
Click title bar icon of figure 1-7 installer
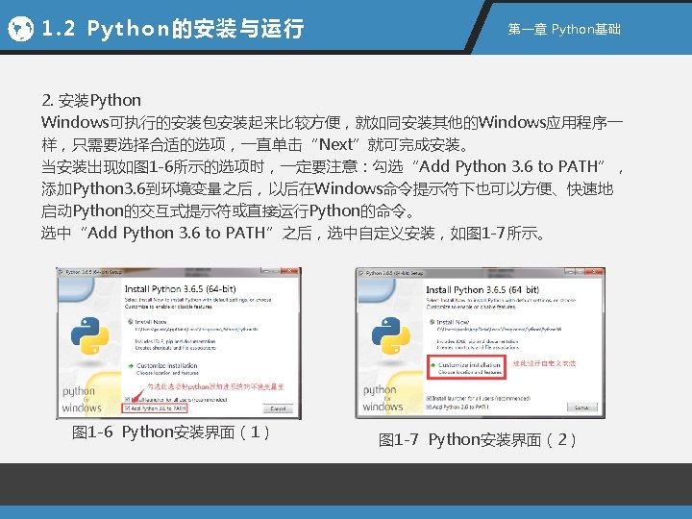pyautogui.click(x=361, y=273)
